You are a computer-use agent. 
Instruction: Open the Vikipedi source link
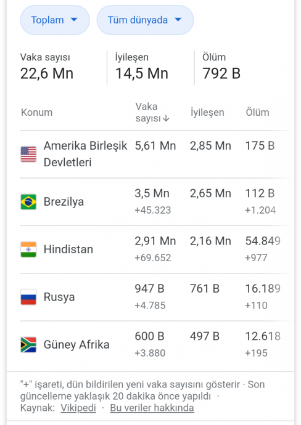pos(78,408)
